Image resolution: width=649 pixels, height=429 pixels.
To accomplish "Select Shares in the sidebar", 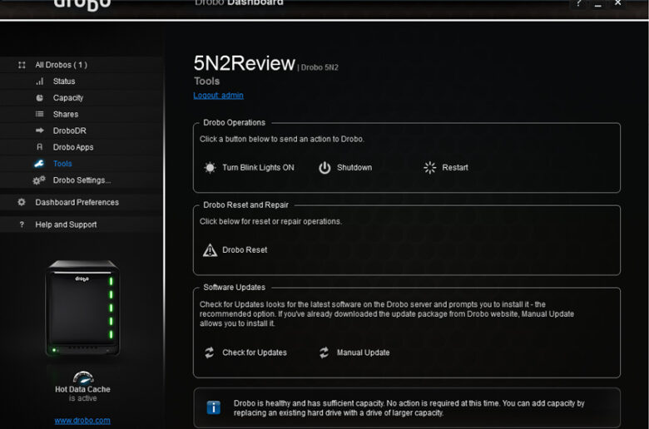I will [66, 114].
